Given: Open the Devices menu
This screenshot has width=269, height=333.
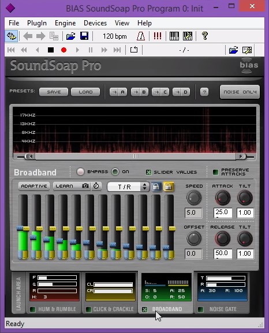Looking at the screenshot, I should 95,23.
